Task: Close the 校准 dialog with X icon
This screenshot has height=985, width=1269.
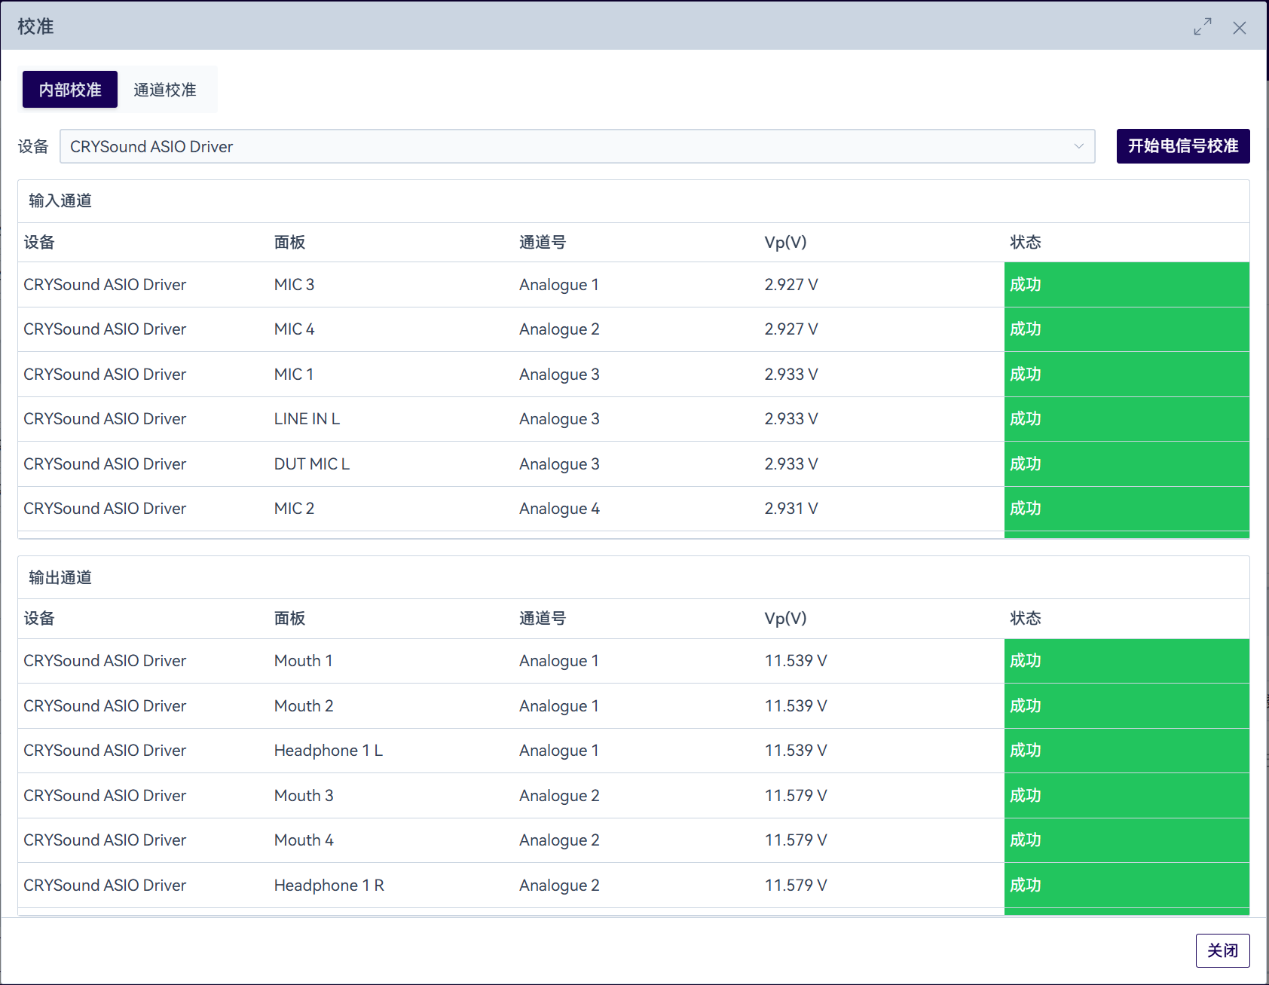Action: point(1239,28)
